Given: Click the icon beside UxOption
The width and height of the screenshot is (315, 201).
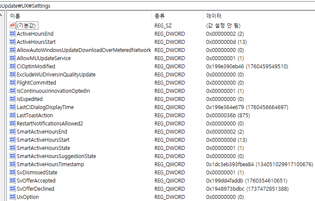Looking at the screenshot, I should click(12, 197).
